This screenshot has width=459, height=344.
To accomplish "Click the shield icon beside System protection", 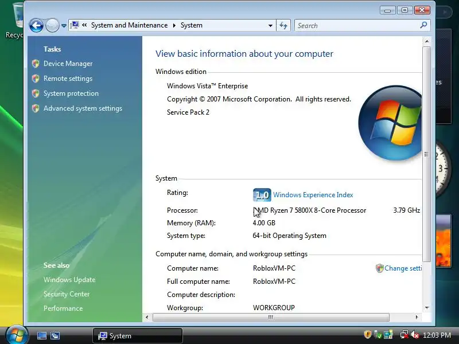I will (x=36, y=93).
